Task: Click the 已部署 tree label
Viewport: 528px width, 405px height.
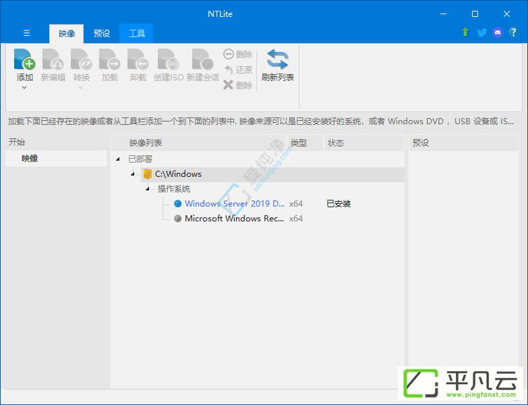Action: 140,159
